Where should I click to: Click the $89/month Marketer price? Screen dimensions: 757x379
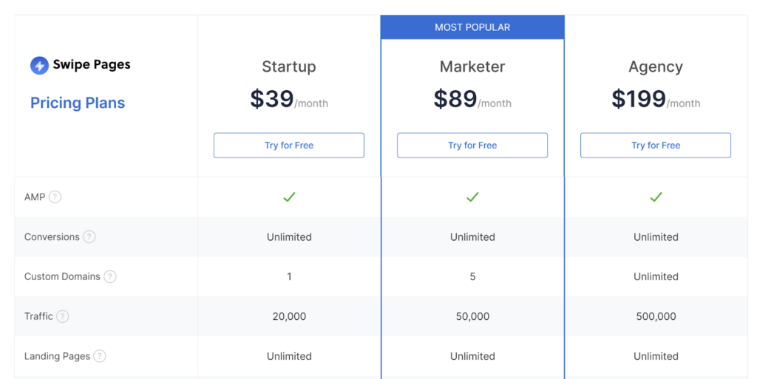(x=472, y=99)
